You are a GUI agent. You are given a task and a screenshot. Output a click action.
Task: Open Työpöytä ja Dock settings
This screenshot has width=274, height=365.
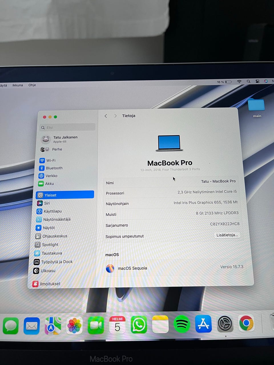point(53,262)
